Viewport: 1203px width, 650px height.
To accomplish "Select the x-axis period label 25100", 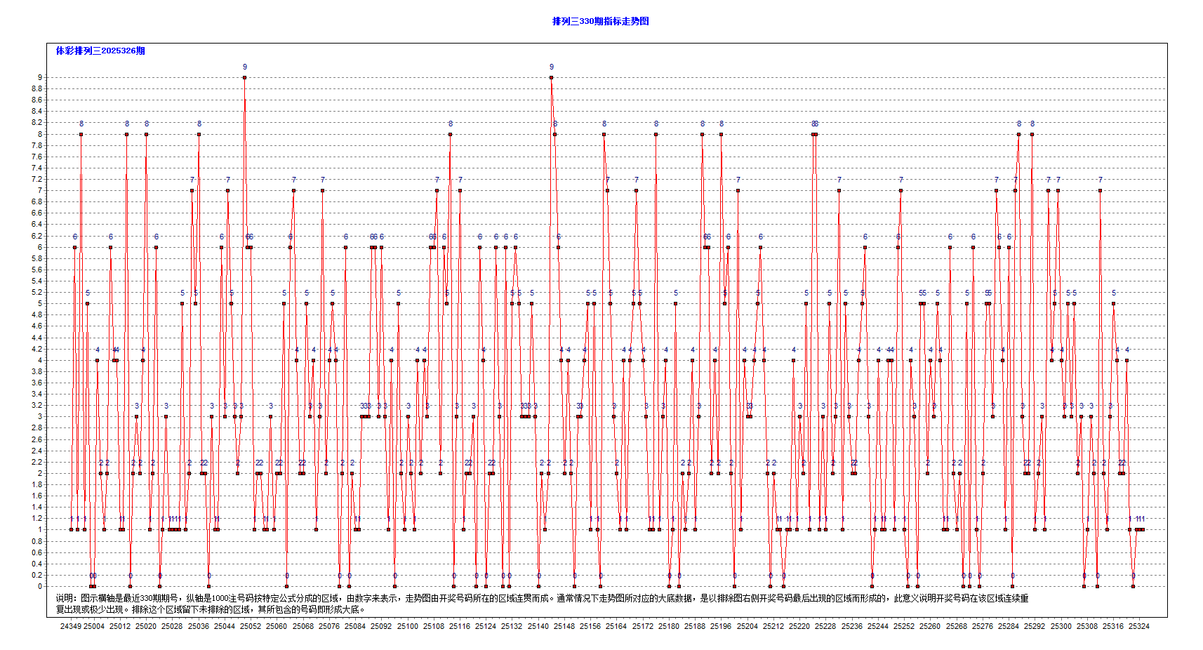I will (407, 626).
